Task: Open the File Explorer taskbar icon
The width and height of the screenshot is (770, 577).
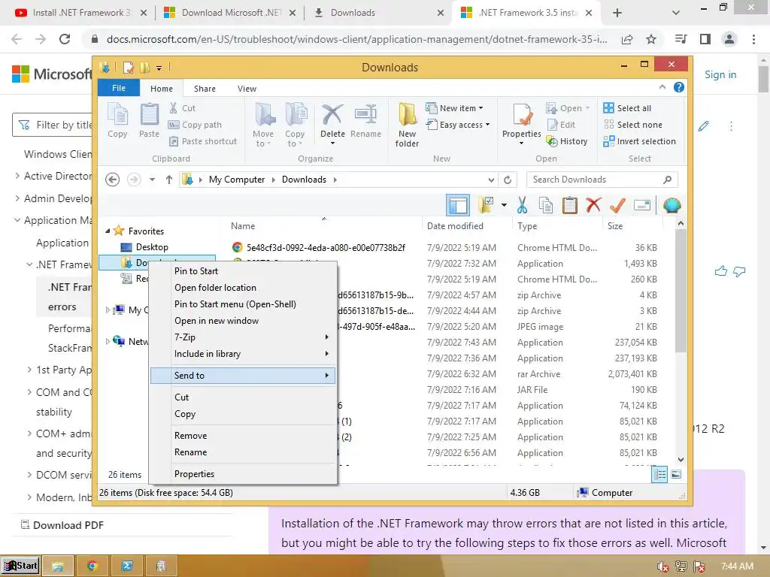Action: tap(58, 566)
